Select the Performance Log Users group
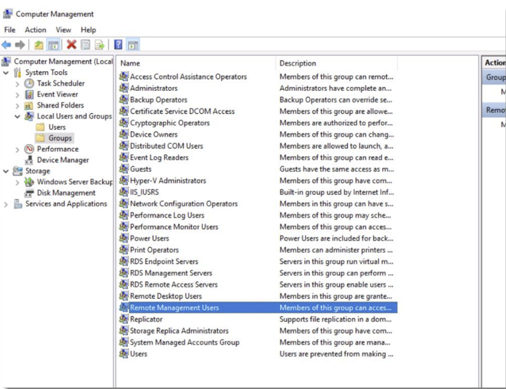Viewport: 506px width, 389px height. pos(167,215)
